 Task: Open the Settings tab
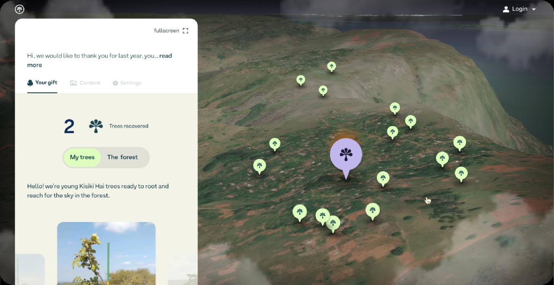pyautogui.click(x=126, y=83)
